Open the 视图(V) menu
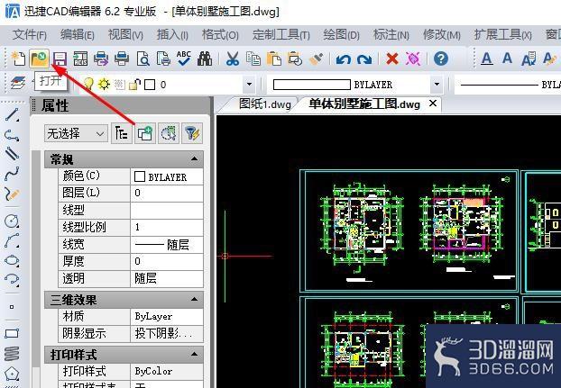This screenshot has height=388, width=561. pos(125,35)
